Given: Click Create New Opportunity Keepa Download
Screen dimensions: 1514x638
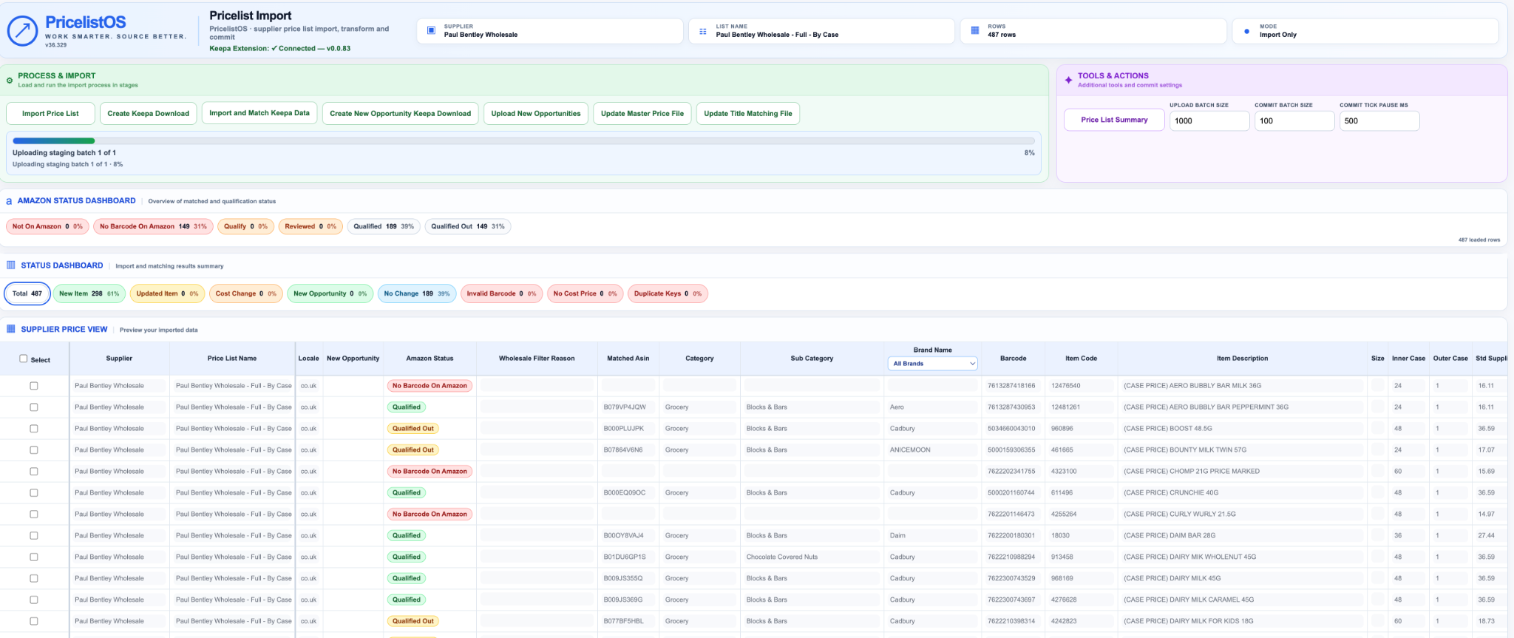Looking at the screenshot, I should [x=400, y=114].
